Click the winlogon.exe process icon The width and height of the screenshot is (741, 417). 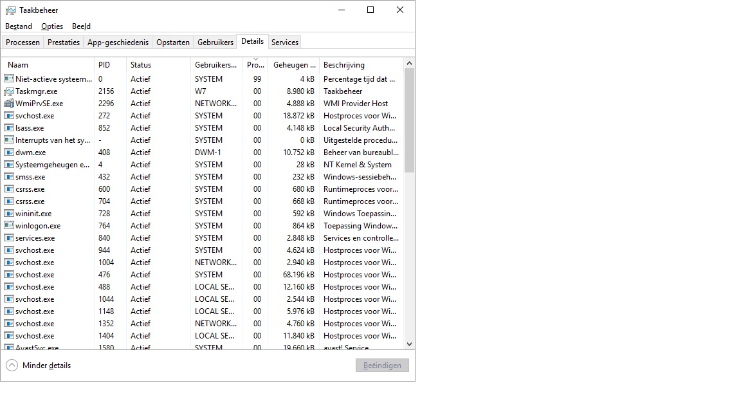[x=9, y=226]
